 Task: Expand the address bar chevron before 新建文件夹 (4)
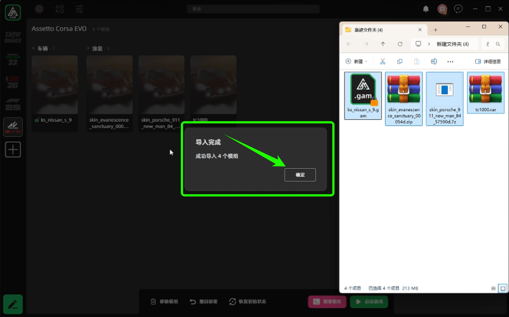tap(429, 44)
